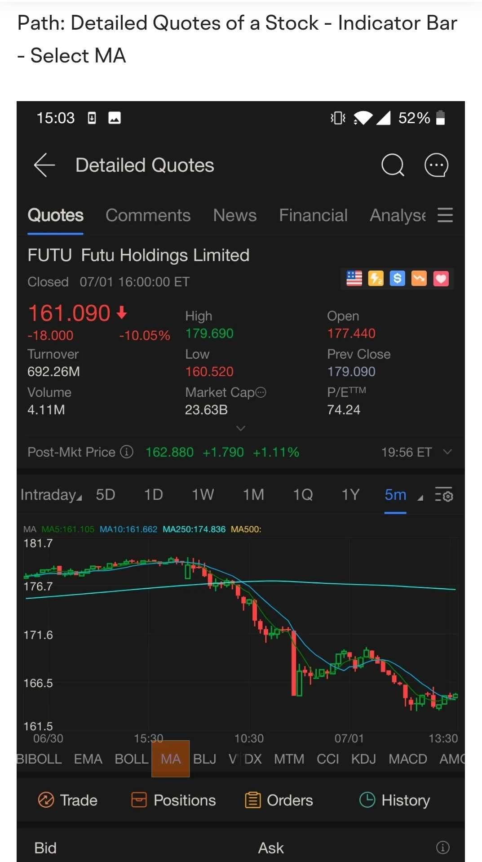Tap the post-market price 162.880
482x862 pixels.
[x=169, y=452]
